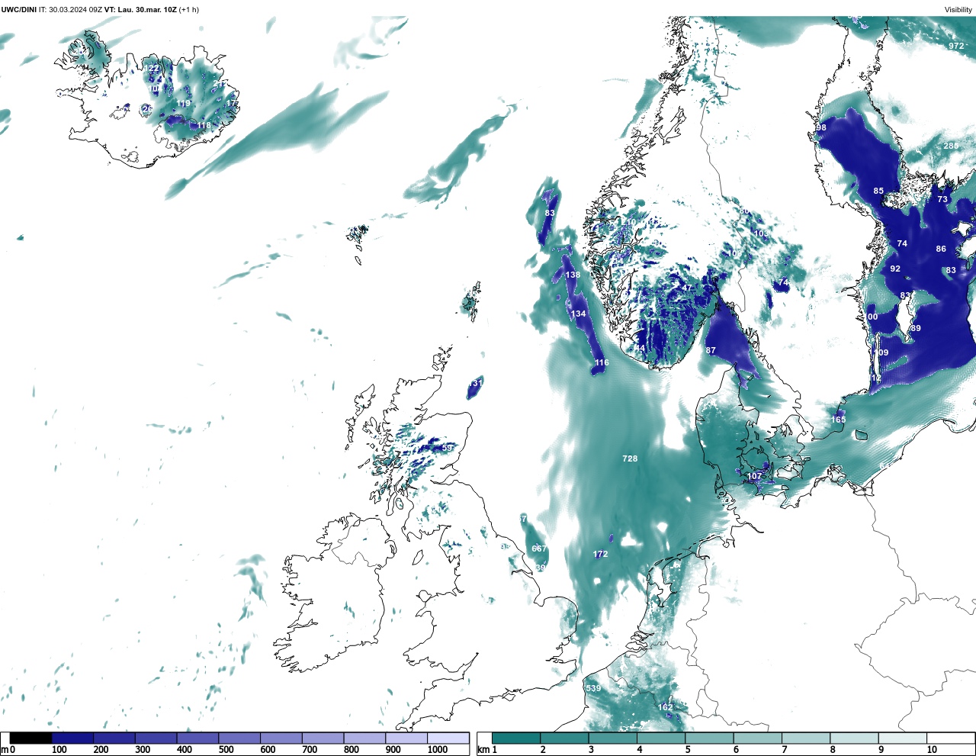Click the '(+1 h)' forecast offset text
976x756 pixels.
point(189,9)
